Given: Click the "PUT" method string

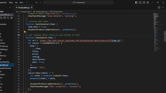Looking at the screenshot, I should click(41, 68).
